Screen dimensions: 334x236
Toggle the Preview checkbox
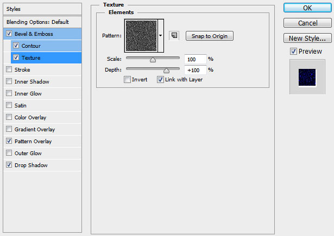click(293, 52)
